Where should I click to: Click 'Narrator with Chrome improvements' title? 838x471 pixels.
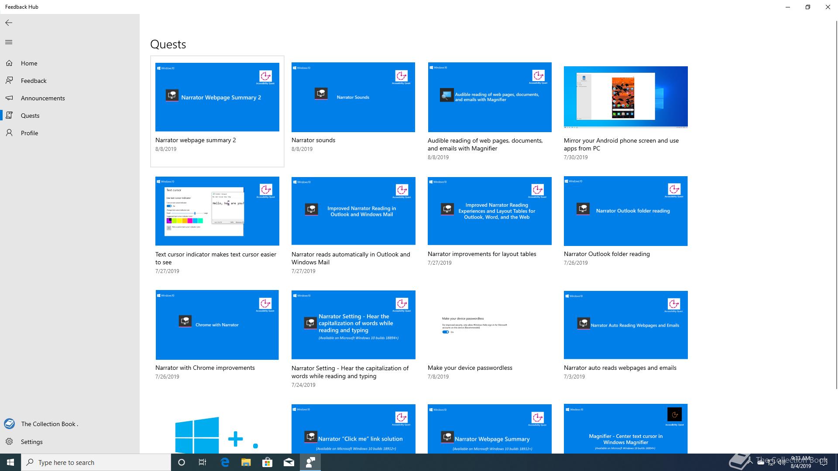(x=205, y=368)
